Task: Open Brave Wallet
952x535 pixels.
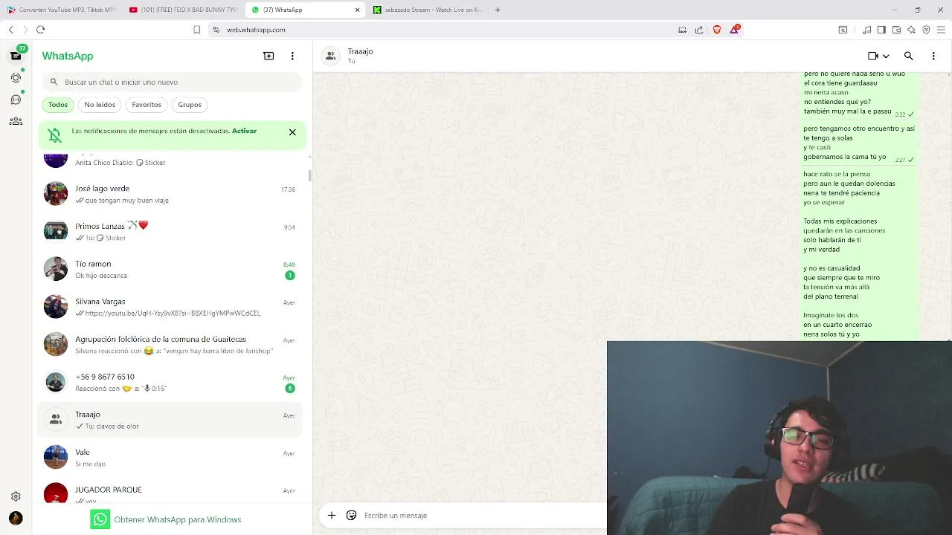Action: pos(896,30)
